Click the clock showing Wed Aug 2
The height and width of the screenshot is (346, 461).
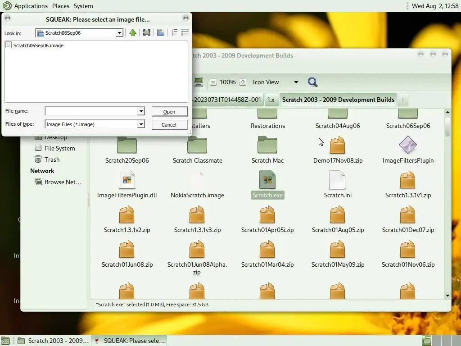[435, 6]
